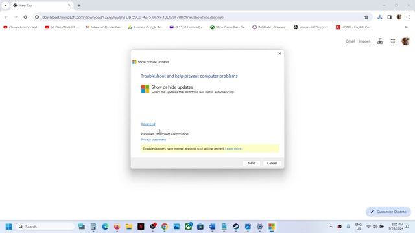
Task: Open Microsoft Edge from taskbar
Action: tap(105, 227)
